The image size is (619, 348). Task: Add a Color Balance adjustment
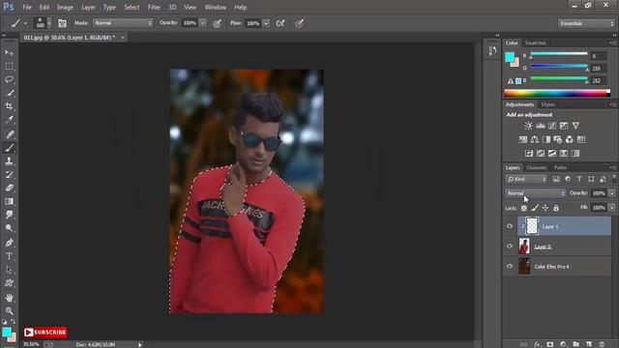tap(535, 139)
